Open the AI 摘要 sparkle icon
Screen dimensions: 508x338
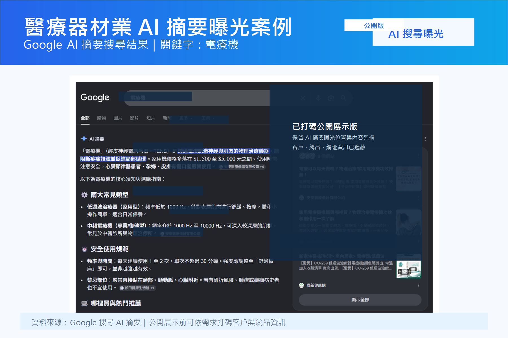[x=84, y=139]
